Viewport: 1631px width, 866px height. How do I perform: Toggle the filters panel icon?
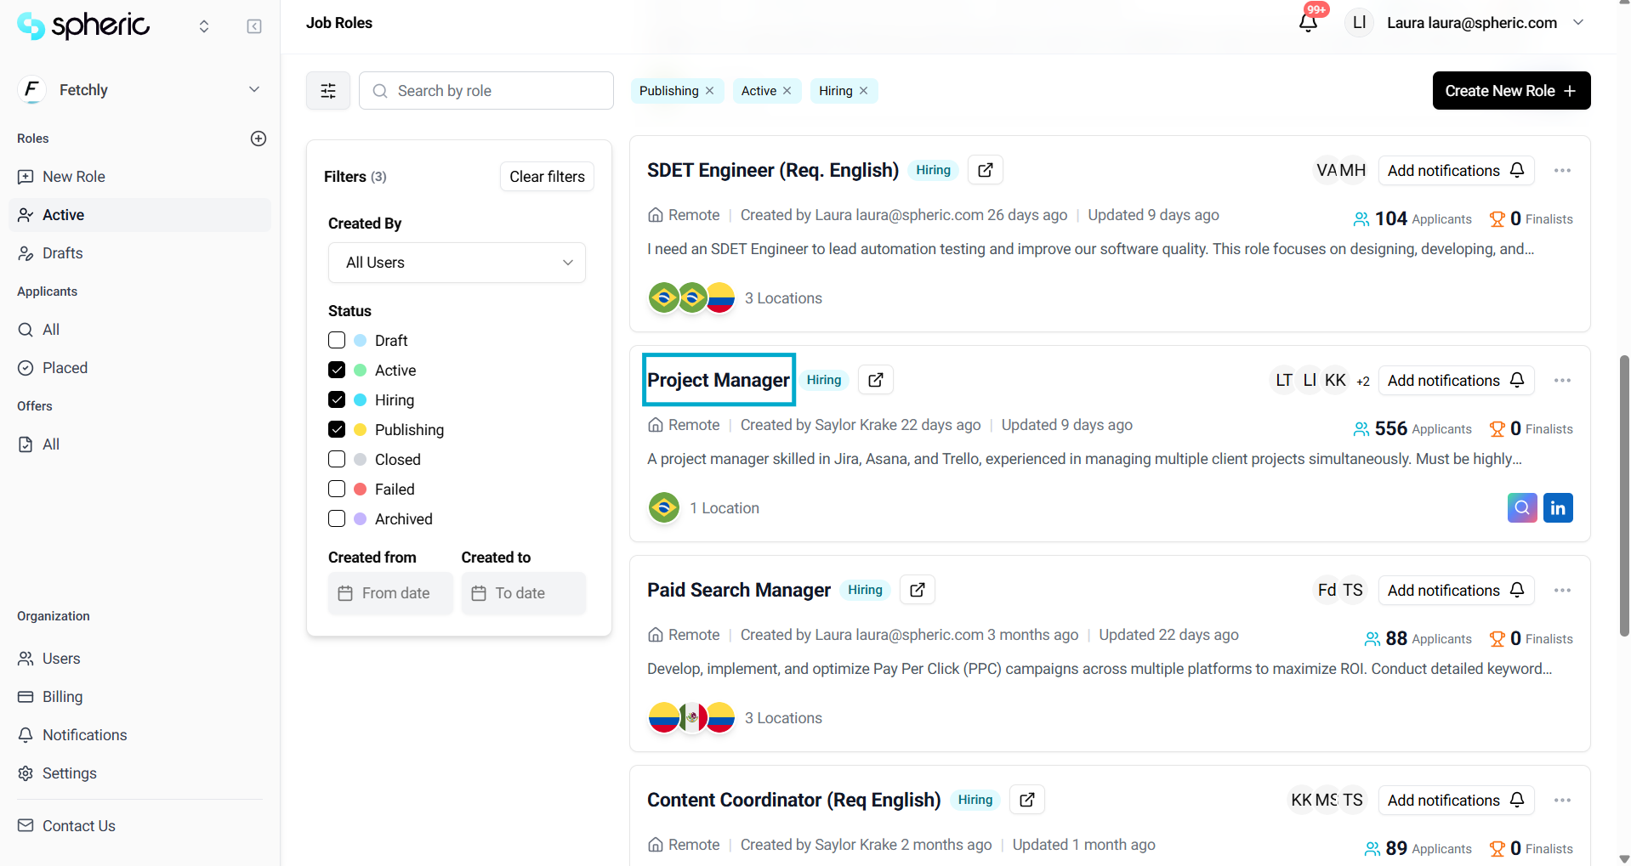tap(328, 91)
